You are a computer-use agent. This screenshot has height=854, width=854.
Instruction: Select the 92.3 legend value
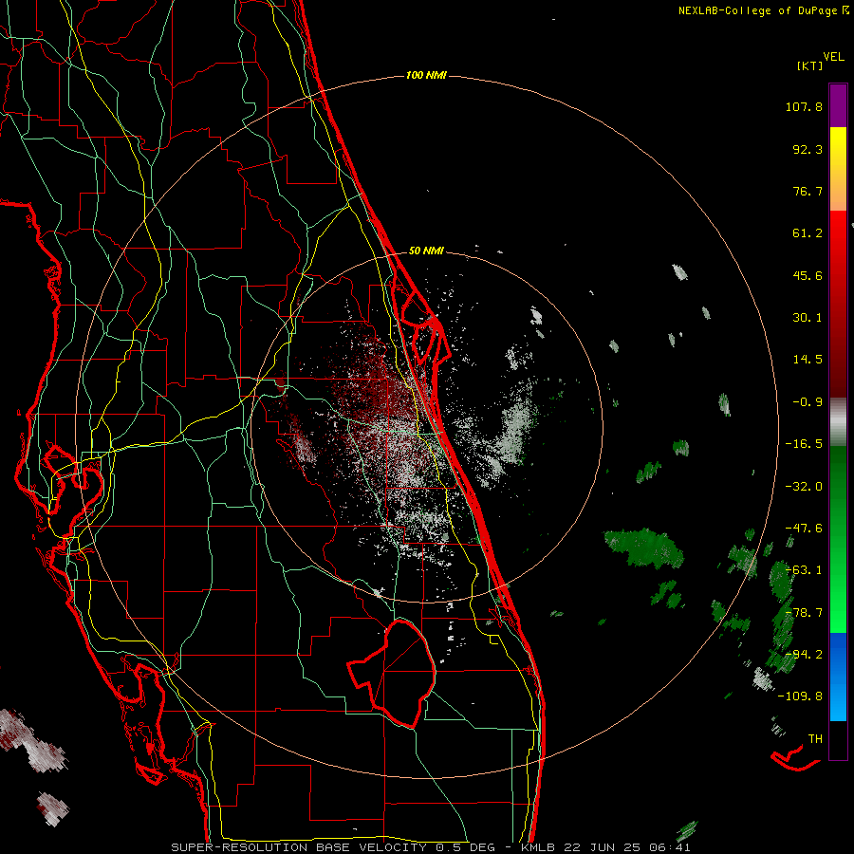coord(808,149)
